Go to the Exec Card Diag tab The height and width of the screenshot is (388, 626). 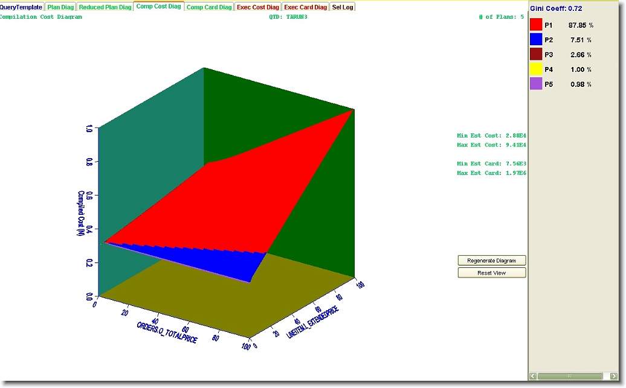tap(306, 7)
